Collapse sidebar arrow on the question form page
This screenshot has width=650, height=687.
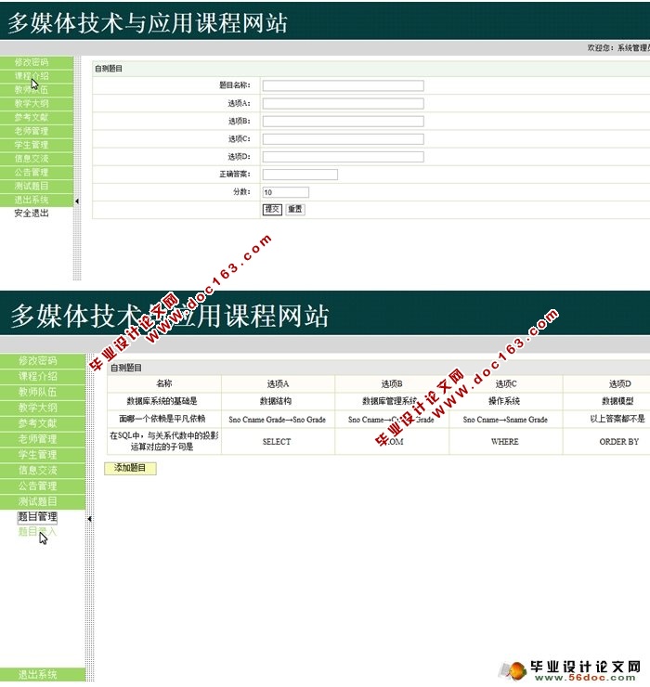tap(77, 201)
